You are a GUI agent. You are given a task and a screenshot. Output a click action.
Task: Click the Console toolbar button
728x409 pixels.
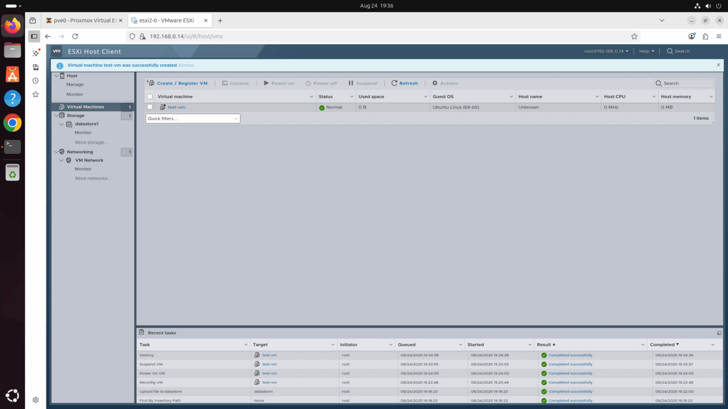point(235,83)
